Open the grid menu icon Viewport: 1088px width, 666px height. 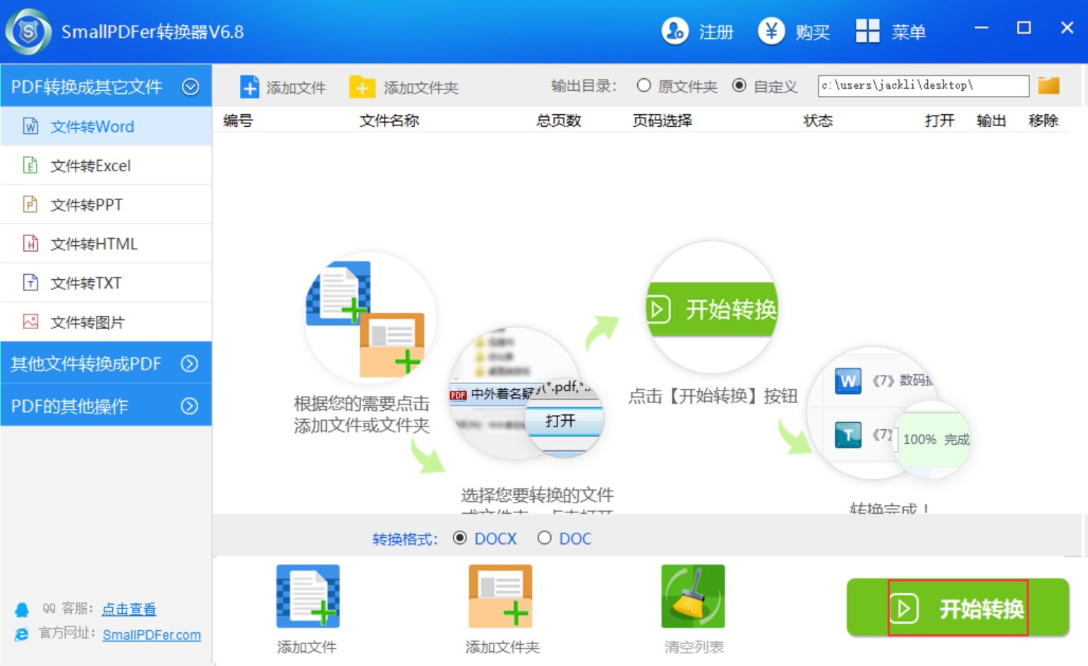(867, 31)
